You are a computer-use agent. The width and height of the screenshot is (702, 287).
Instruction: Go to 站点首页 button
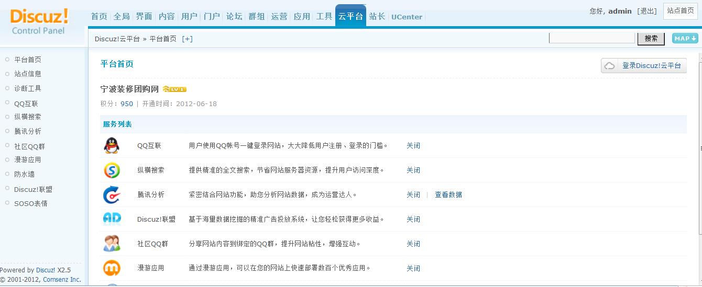[x=681, y=11]
